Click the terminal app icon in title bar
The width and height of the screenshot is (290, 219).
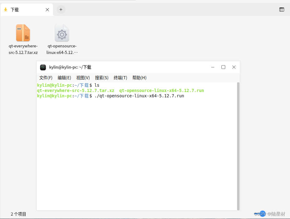click(43, 67)
